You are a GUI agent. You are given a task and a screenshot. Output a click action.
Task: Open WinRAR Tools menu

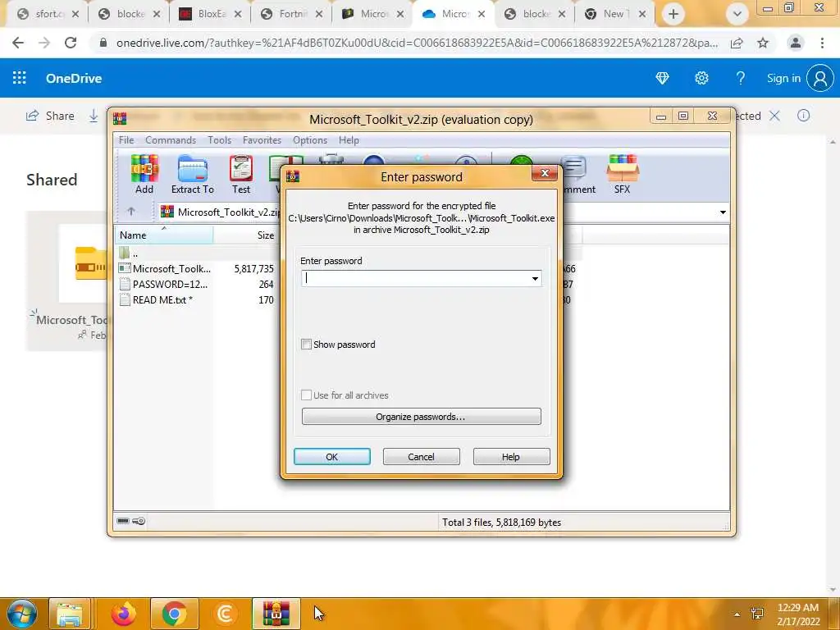click(x=220, y=139)
